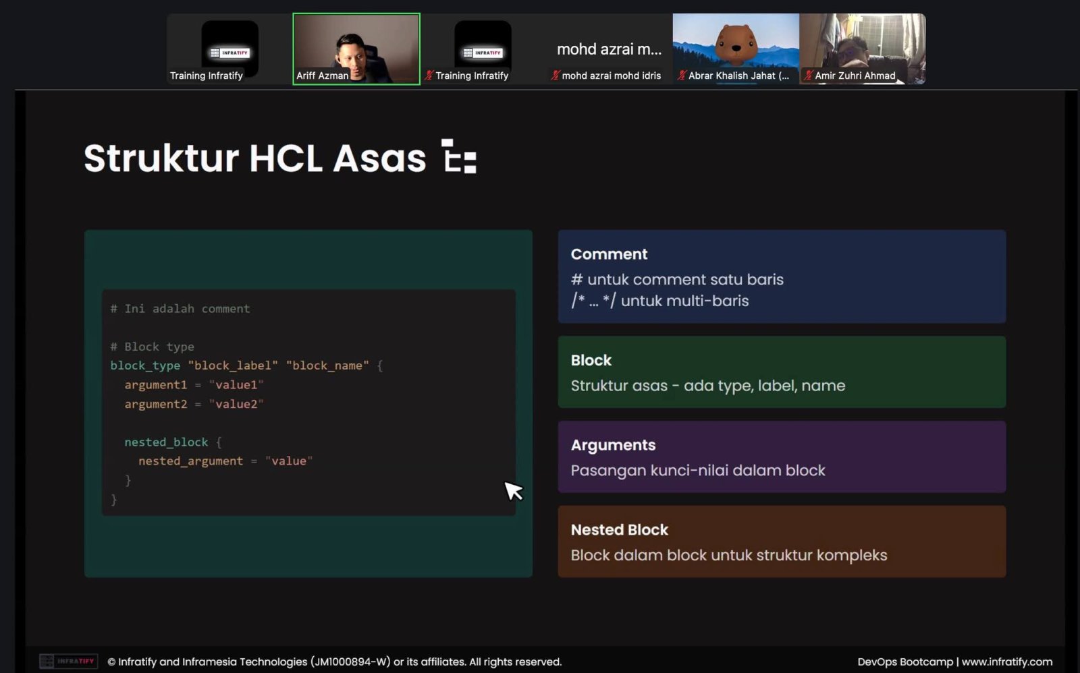Select Ariff Azman's video thumbnail
This screenshot has height=673, width=1080.
coord(356,49)
